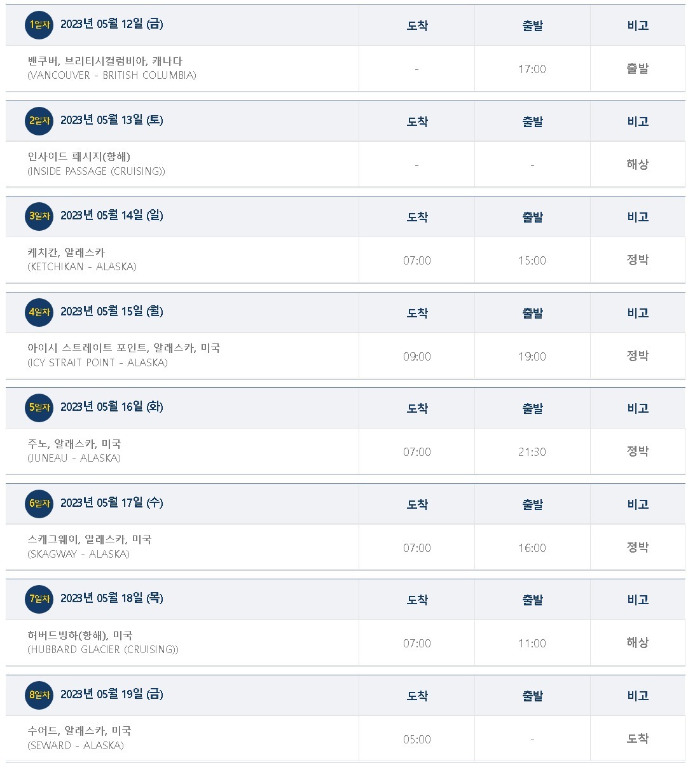Select the 2023년 05월 13일 (토) date header
The height and width of the screenshot is (765, 688).
point(112,120)
